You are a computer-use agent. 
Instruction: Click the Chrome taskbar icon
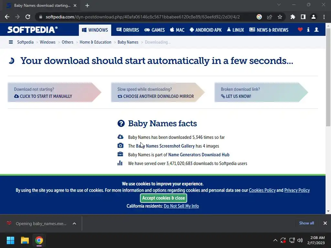pyautogui.click(x=39, y=240)
